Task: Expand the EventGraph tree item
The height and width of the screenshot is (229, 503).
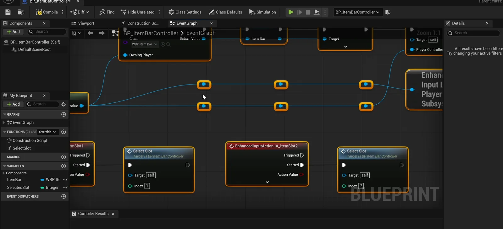Action: point(3,123)
